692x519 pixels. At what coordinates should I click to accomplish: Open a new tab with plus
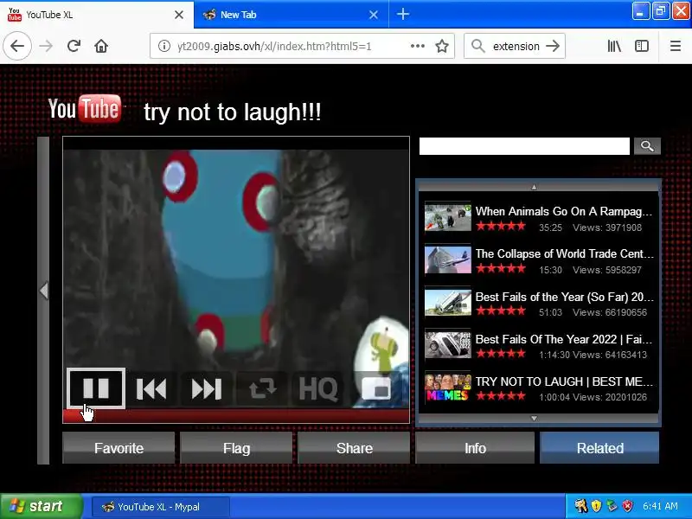click(x=403, y=14)
